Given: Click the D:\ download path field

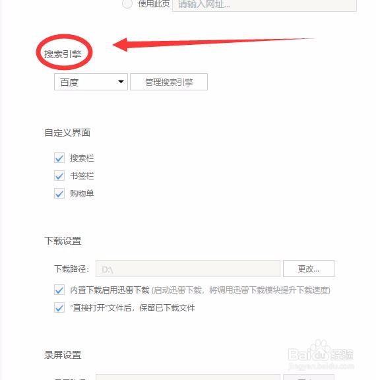Looking at the screenshot, I should [x=188, y=269].
